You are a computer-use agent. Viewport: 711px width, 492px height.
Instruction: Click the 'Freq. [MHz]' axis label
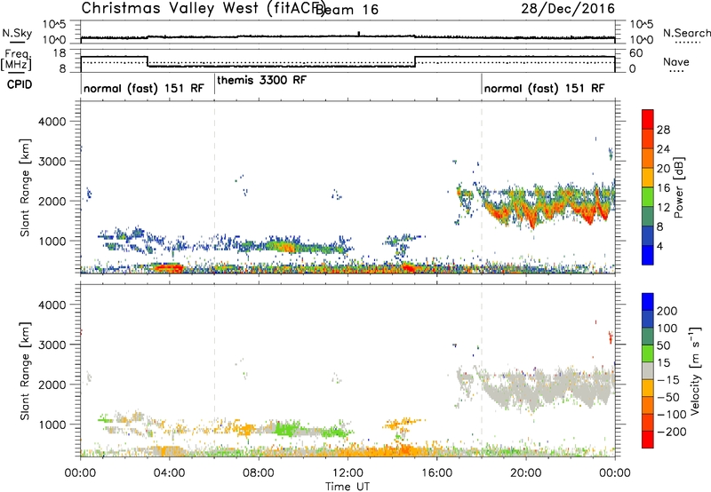pos(16,60)
